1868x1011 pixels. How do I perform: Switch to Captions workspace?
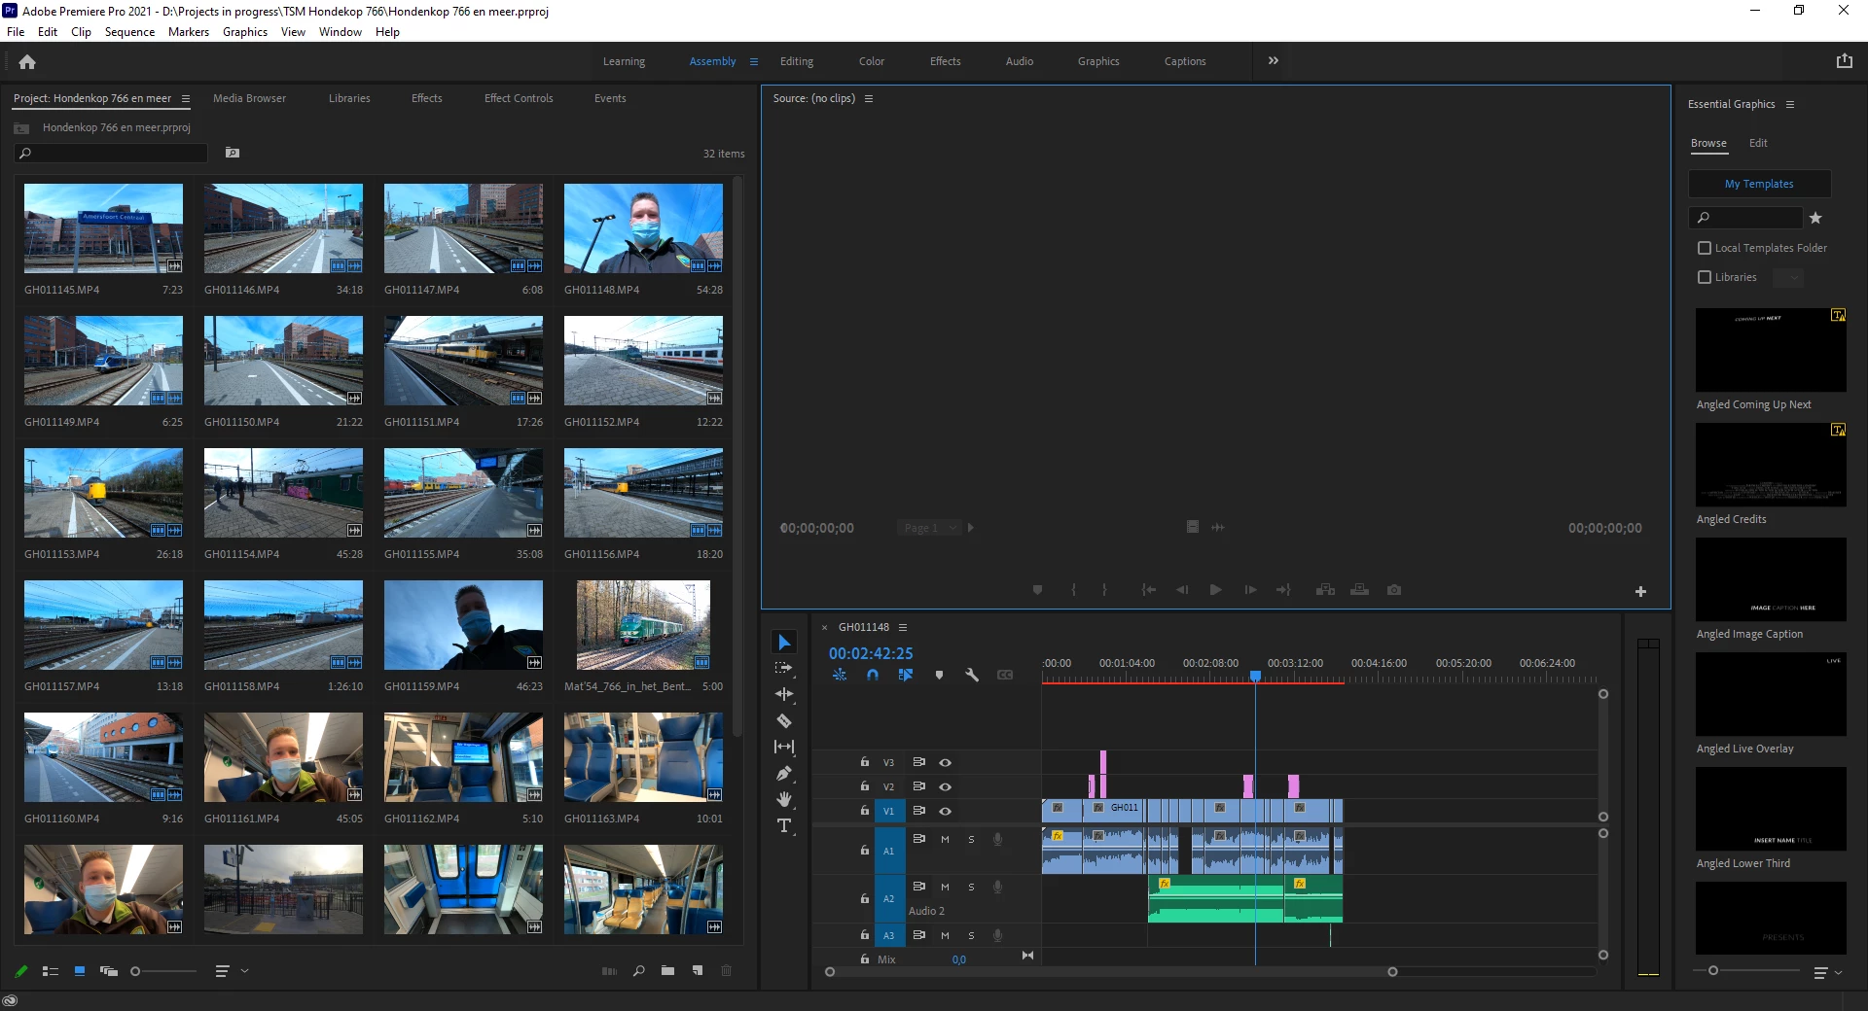tap(1185, 61)
